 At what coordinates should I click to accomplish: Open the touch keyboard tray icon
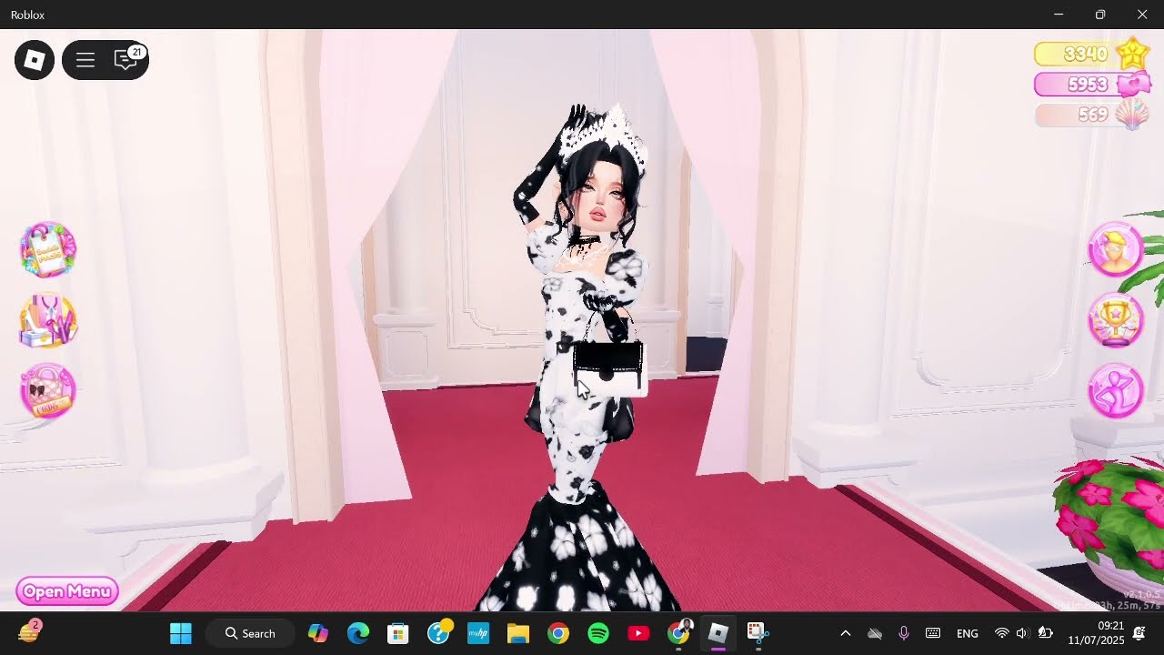933,633
